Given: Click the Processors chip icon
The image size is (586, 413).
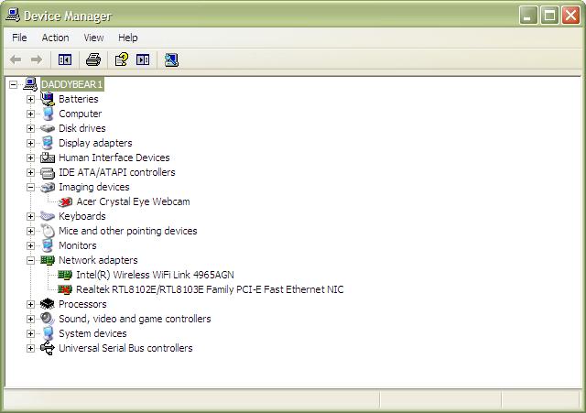Looking at the screenshot, I should pyautogui.click(x=48, y=304).
